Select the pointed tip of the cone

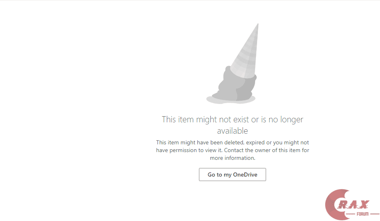(258, 25)
